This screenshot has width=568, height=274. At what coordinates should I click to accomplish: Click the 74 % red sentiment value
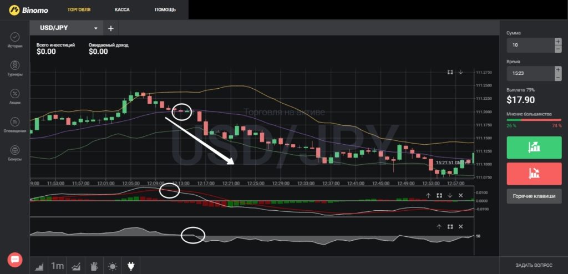(x=557, y=126)
